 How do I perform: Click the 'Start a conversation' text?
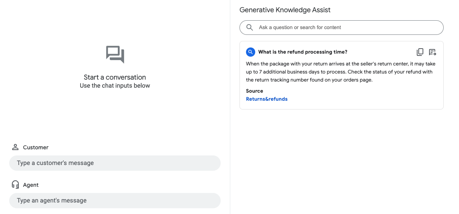[x=115, y=77]
